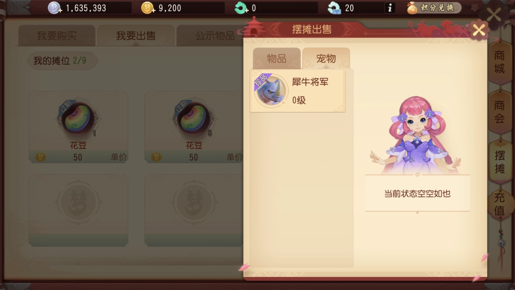
Task: Select the first expired 花豆 stall item
Action: (x=78, y=127)
